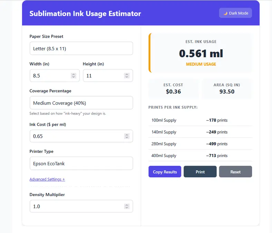Click the Width (in) input field

point(55,76)
